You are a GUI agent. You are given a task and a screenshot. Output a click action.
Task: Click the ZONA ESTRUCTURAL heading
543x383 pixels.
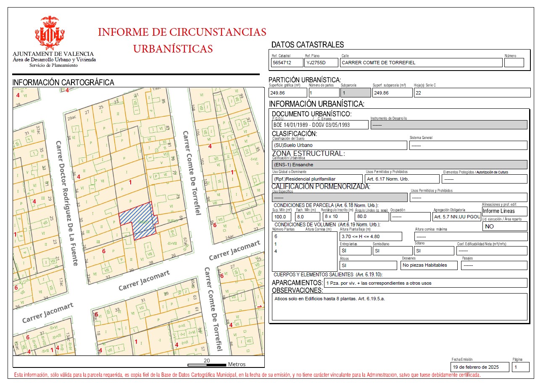(308, 153)
